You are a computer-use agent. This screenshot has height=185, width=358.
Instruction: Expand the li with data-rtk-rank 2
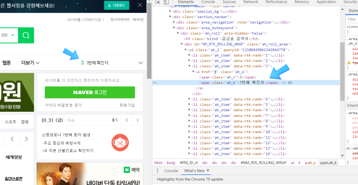(x=189, y=61)
